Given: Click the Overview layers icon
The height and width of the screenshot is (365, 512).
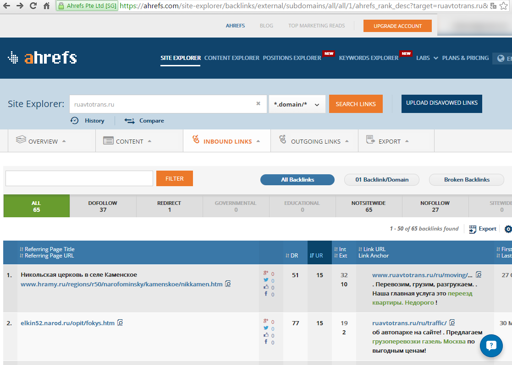Looking at the screenshot, I should pyautogui.click(x=21, y=140).
